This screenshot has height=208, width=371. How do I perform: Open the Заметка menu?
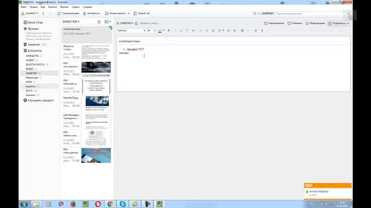click(x=52, y=7)
